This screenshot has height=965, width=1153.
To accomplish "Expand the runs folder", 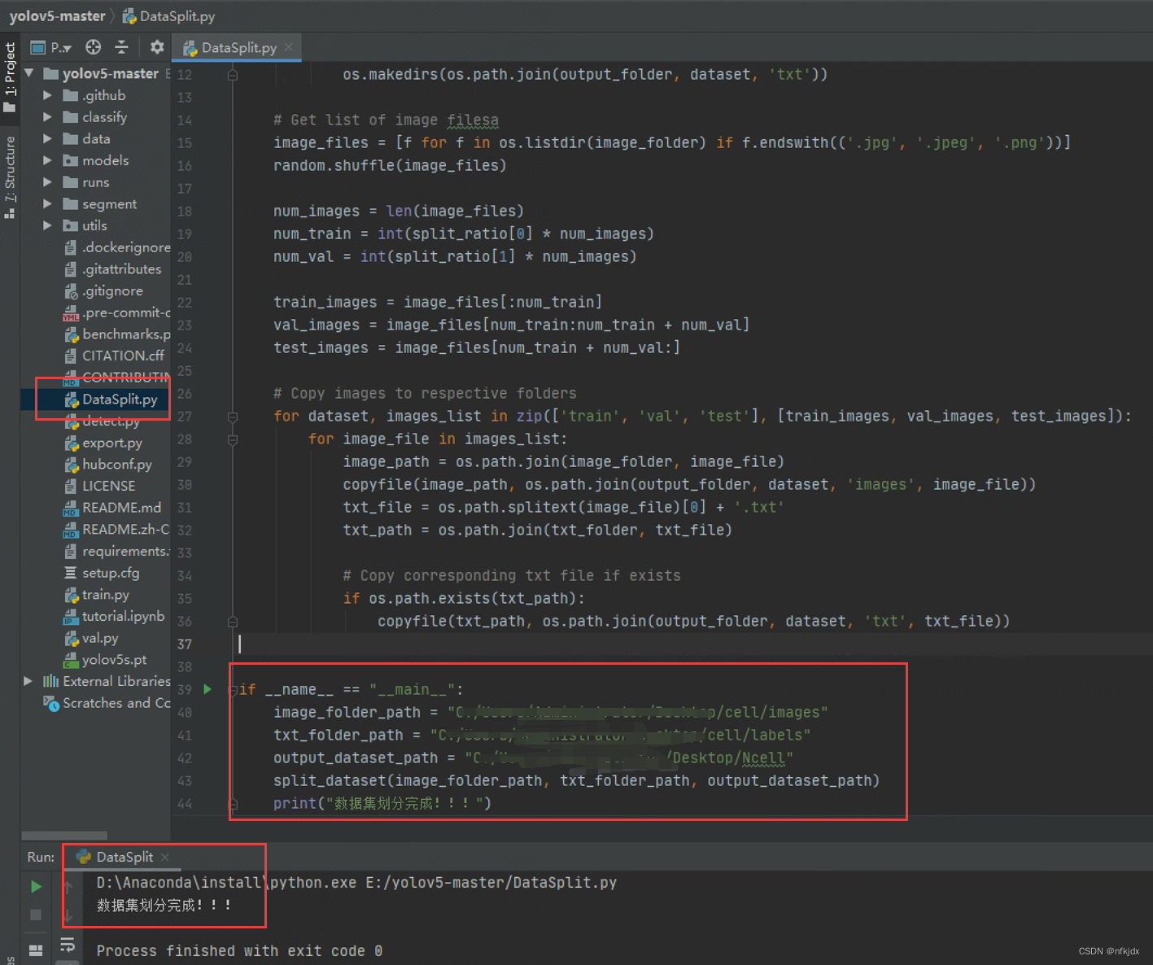I will click(x=47, y=182).
